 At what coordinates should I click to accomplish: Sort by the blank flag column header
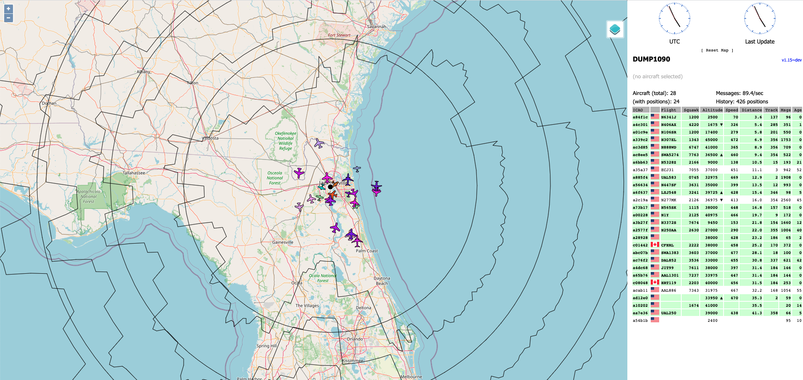[655, 110]
